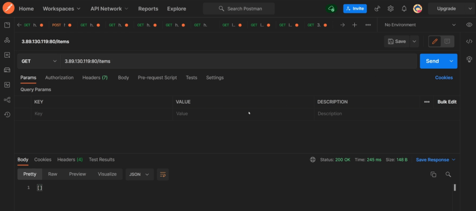476x211 pixels.
Task: Expand the API Network dropdown
Action: coord(109,9)
